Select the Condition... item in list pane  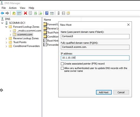[x=51, y=37]
